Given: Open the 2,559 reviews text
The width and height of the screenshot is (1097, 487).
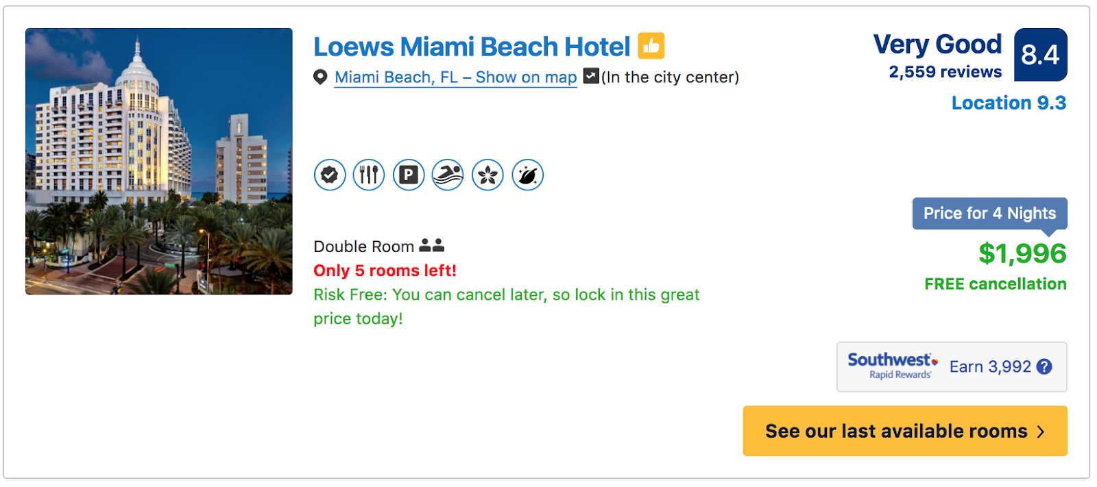Looking at the screenshot, I should coord(945,72).
